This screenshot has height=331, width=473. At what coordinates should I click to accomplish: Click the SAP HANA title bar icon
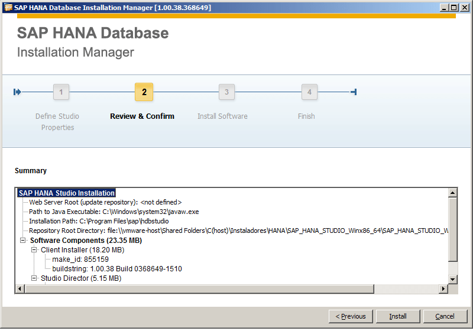click(8, 8)
